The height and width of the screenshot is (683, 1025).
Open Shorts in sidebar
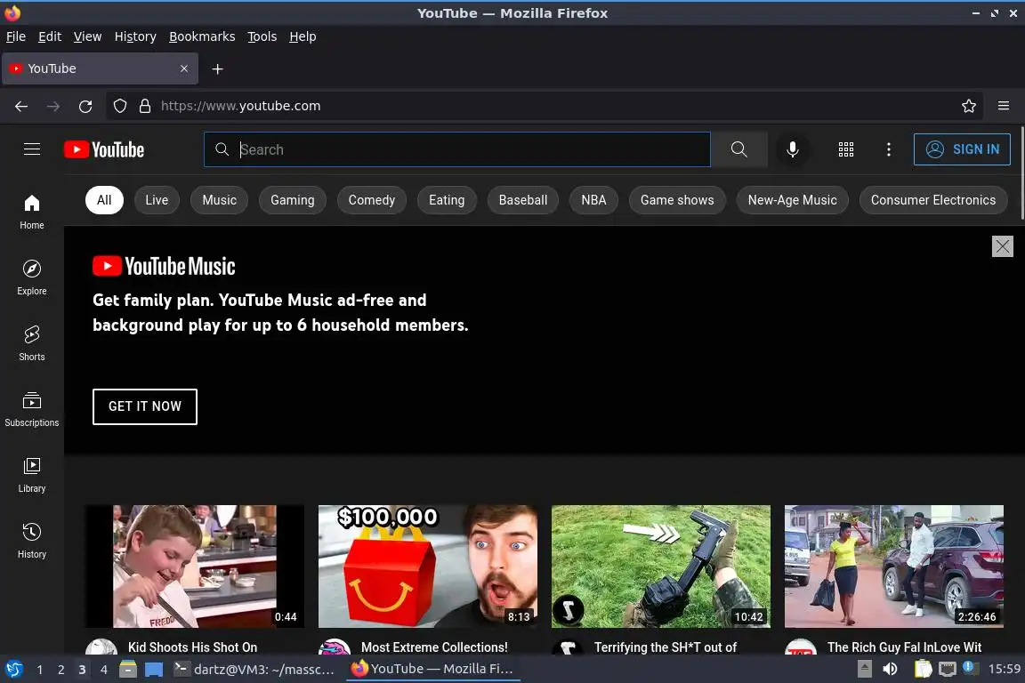pyautogui.click(x=31, y=344)
